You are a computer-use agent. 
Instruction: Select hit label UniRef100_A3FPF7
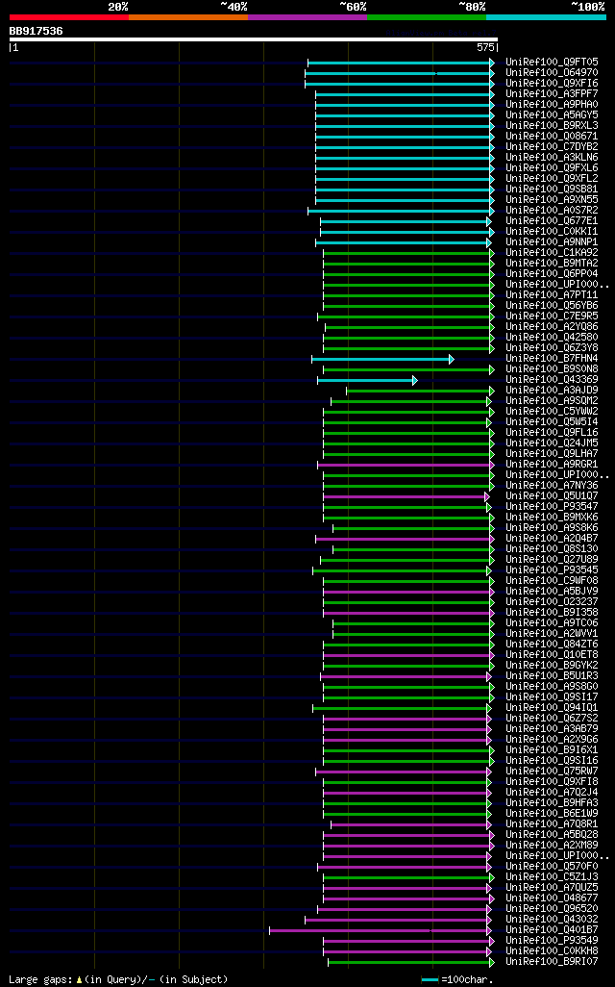553,93
